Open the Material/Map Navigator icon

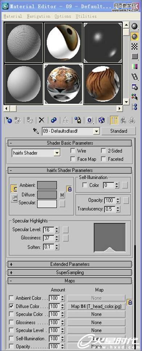tap(134, 107)
